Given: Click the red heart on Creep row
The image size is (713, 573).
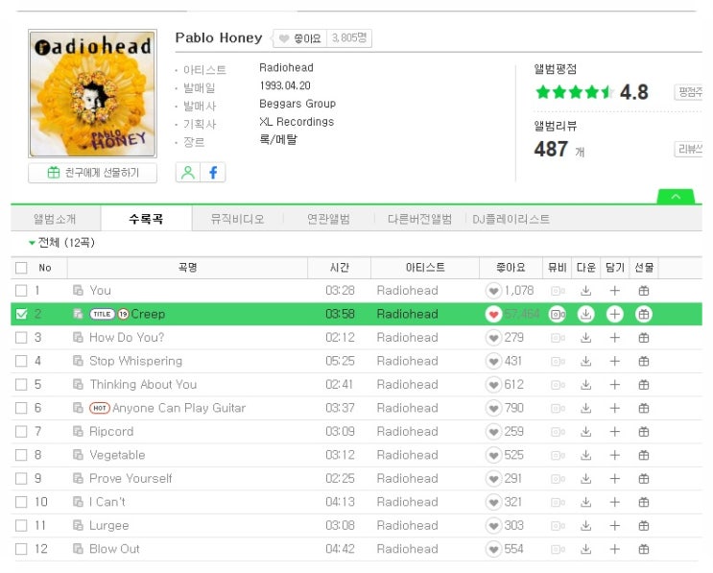Looking at the screenshot, I should [493, 314].
